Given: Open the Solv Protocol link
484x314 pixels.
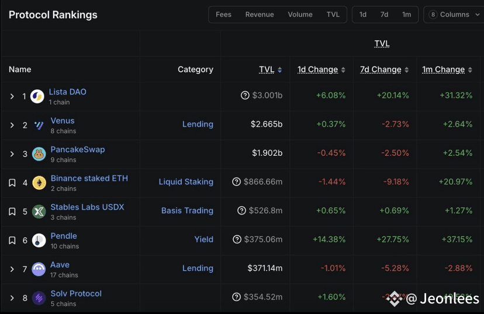Looking at the screenshot, I should point(76,294).
